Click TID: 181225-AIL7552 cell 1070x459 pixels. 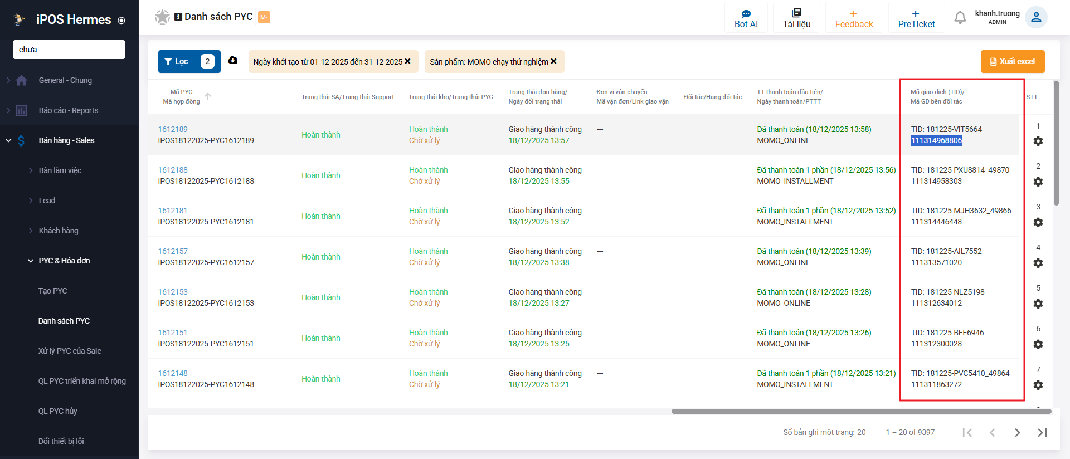click(x=946, y=251)
